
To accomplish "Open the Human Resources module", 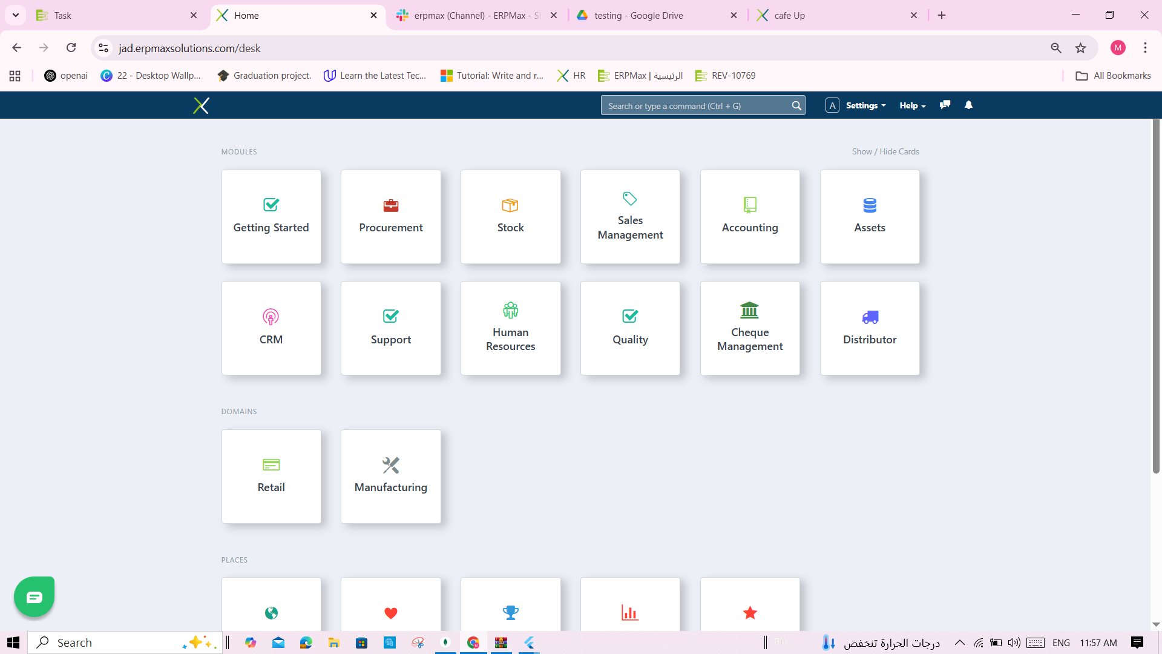I will (x=510, y=328).
